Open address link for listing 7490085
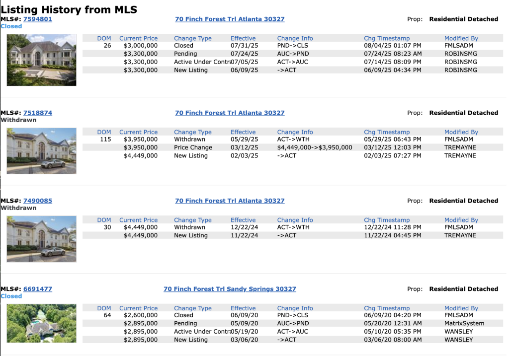This screenshot has height=356, width=509. pos(230,201)
